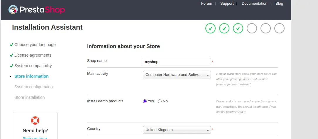Click the Store installation step
The image size is (318, 139).
point(29,97)
